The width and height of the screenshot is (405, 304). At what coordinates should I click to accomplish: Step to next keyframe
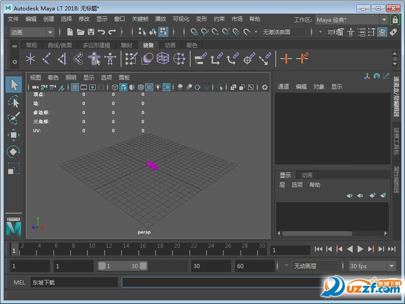371,249
